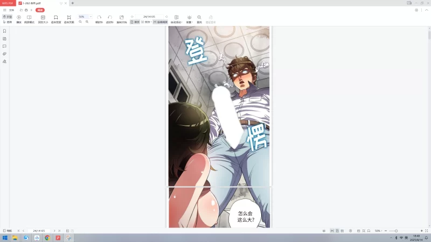Open Background color dropdown
Screen dimensions: 431x242
click(x=190, y=19)
